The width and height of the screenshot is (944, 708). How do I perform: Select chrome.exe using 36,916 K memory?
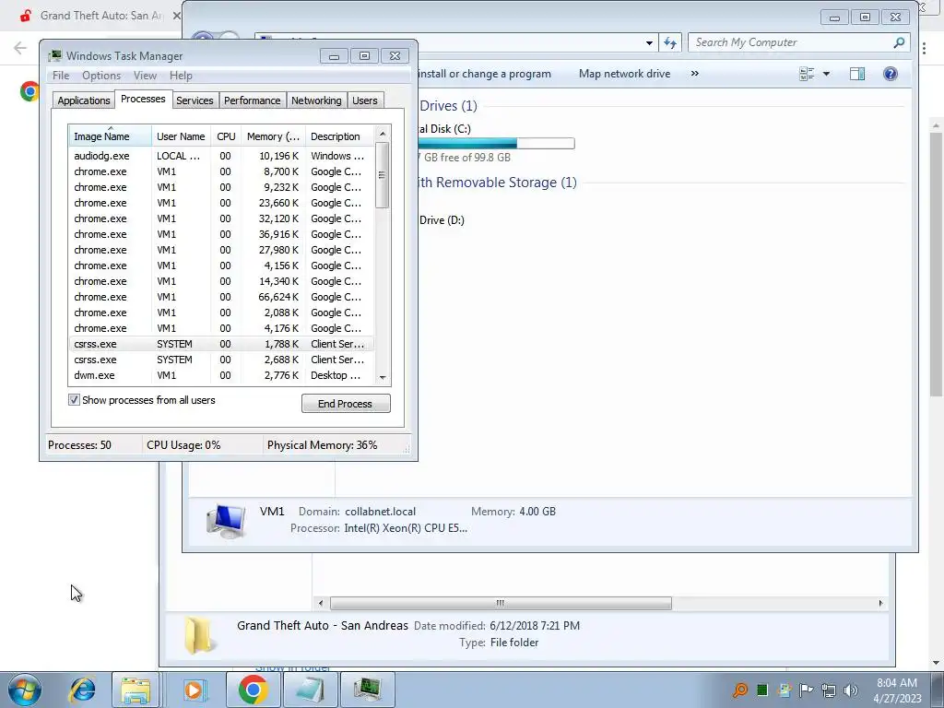tap(220, 234)
